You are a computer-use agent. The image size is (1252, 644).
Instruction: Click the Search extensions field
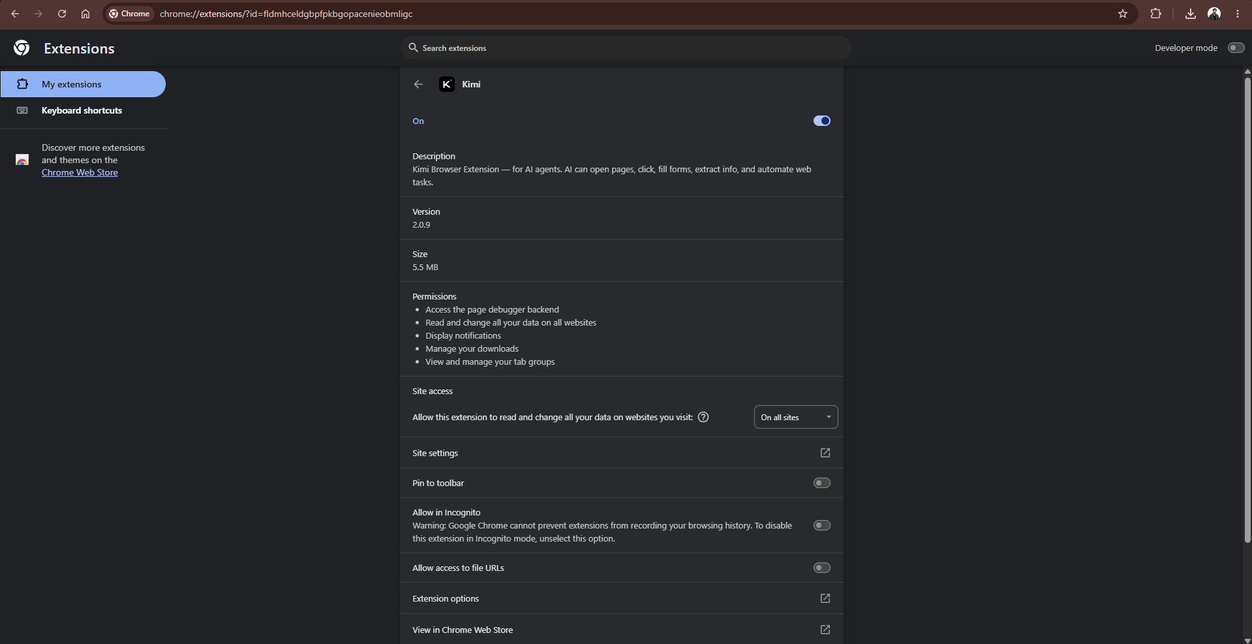tap(626, 48)
